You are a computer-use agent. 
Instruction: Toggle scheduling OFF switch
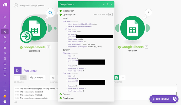click(x=20, y=78)
